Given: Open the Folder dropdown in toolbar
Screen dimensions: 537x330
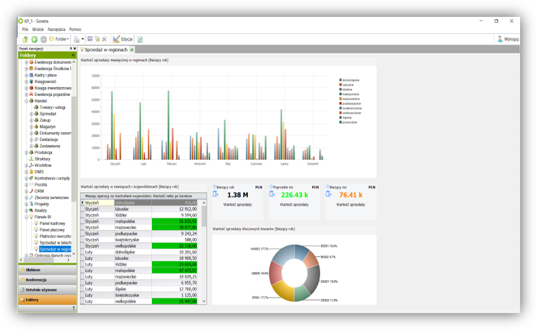Looking at the screenshot, I should pos(59,39).
